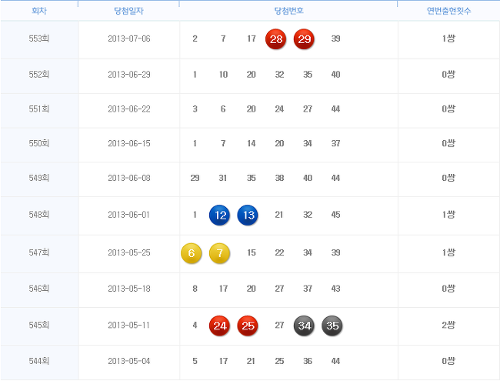Click the 0쌍 count in row 544회
The width and height of the screenshot is (500, 381).
(448, 361)
